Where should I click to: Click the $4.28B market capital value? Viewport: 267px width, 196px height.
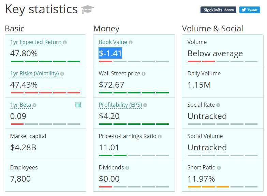click(x=23, y=148)
